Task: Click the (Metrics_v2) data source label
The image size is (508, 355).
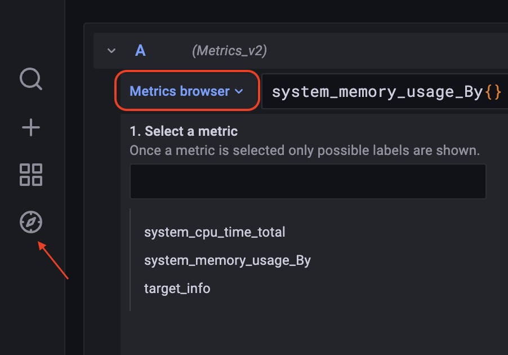Action: click(x=229, y=51)
